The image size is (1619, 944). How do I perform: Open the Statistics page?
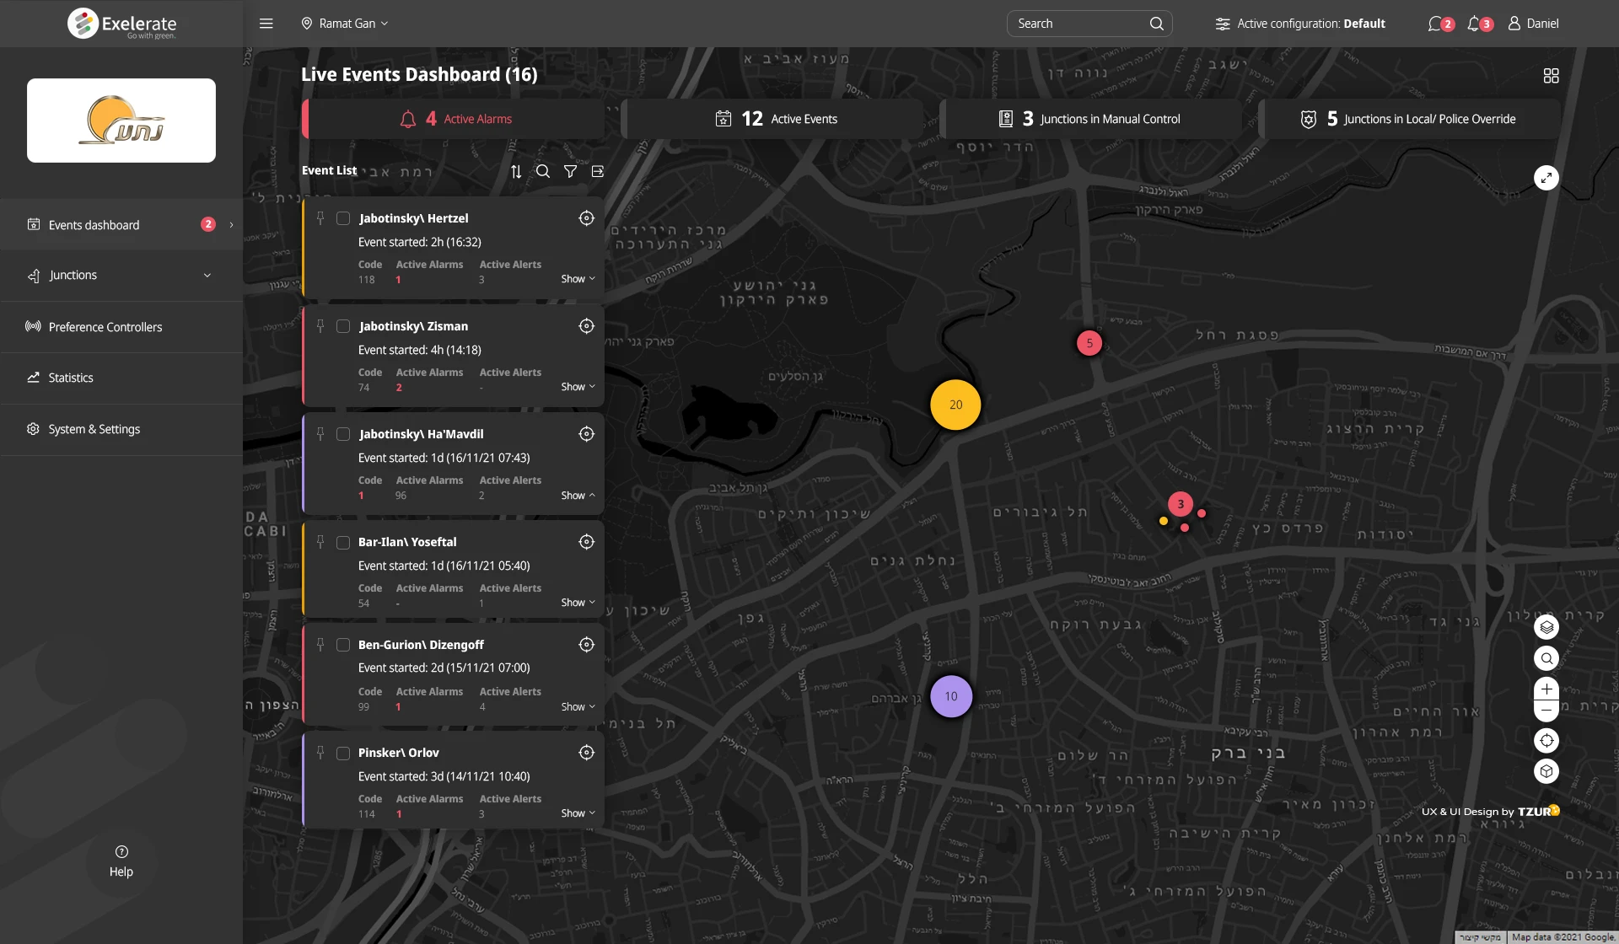pos(121,378)
